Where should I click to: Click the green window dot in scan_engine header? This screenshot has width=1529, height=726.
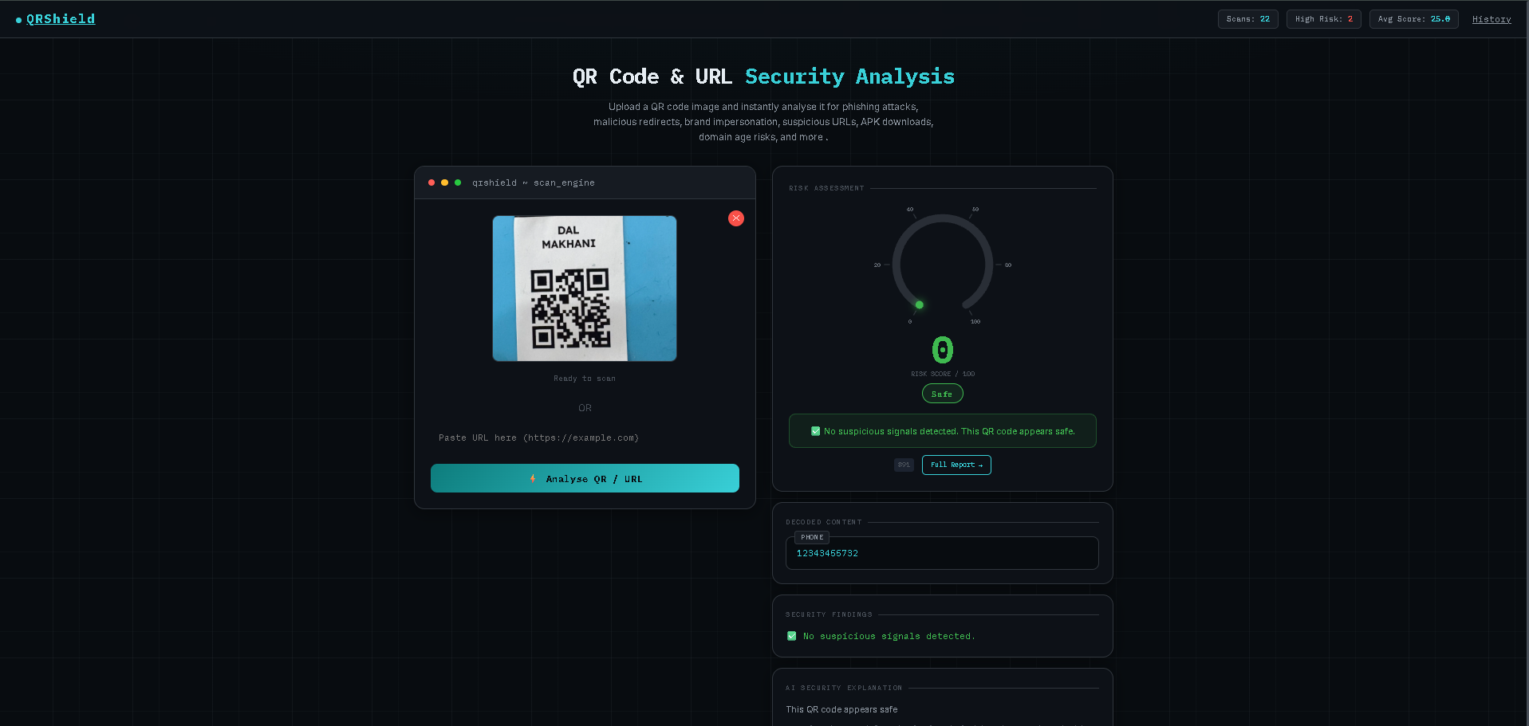pos(458,182)
